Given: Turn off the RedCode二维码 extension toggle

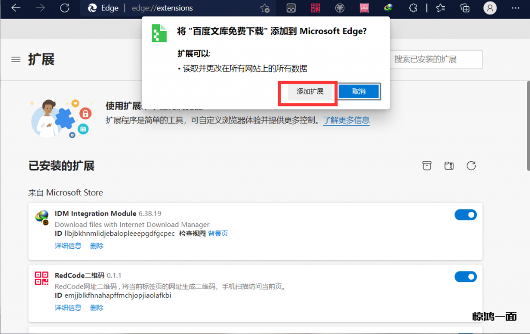Looking at the screenshot, I should coord(465,277).
